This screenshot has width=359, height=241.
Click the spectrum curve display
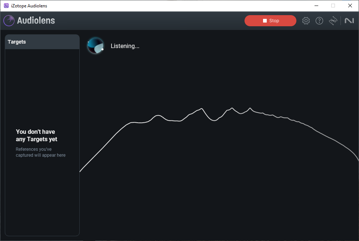click(x=219, y=139)
